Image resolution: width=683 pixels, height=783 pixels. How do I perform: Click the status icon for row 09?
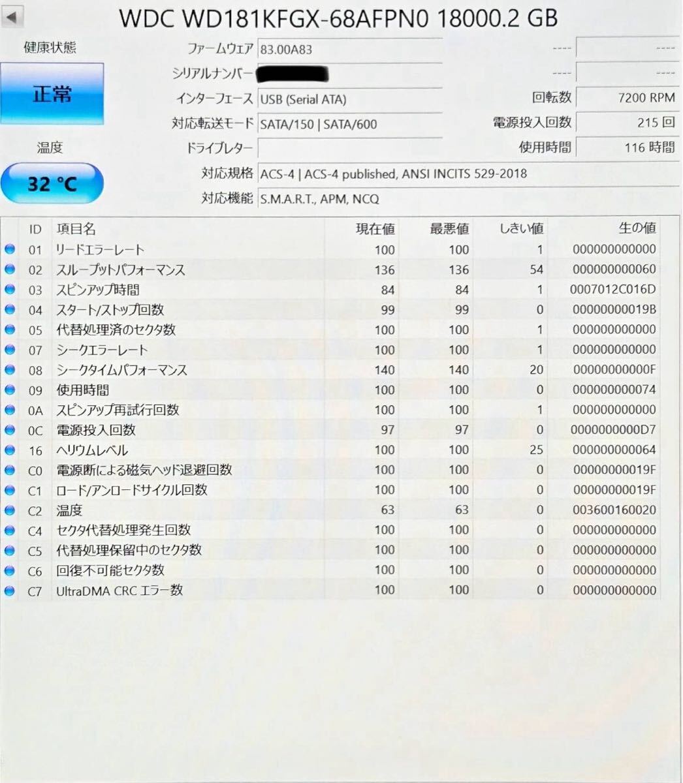point(9,390)
